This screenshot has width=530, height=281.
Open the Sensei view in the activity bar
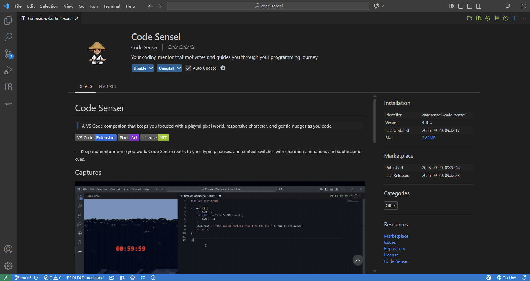pos(8,104)
